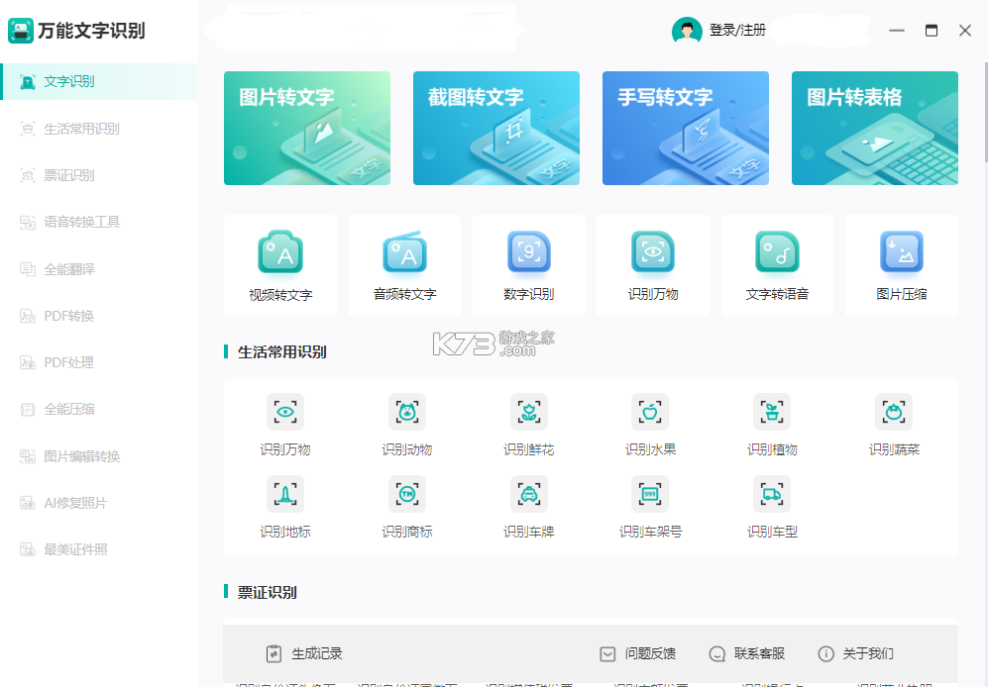The image size is (988, 687).
Task: Open the 识别蔬菜 icon
Action: coord(894,412)
